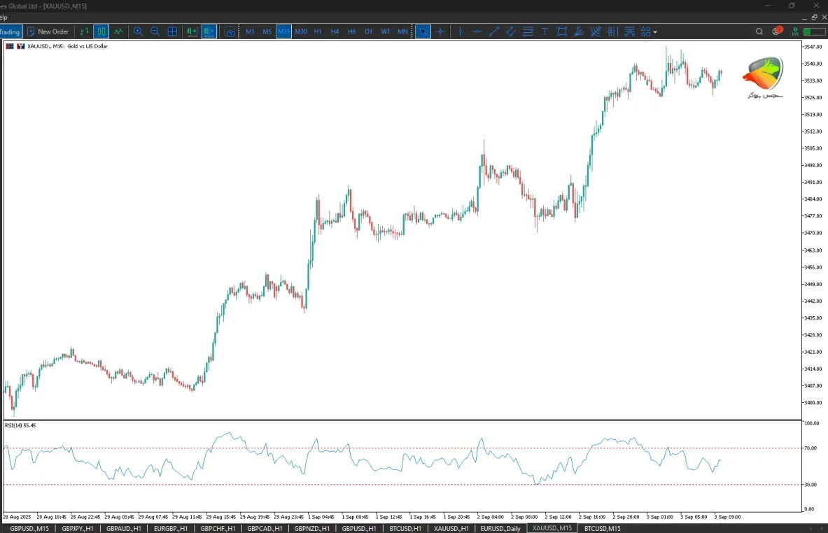Draw a rectangle shape object

tap(562, 31)
